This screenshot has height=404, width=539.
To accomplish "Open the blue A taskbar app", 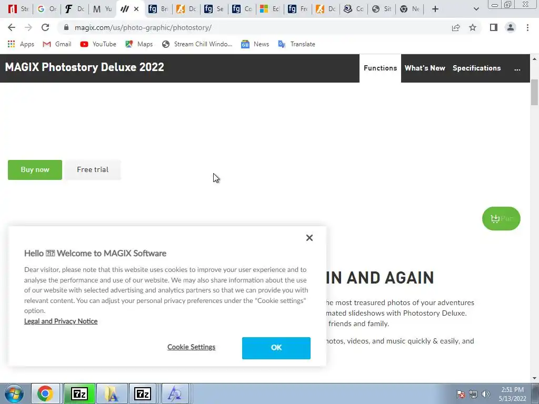I will click(175, 393).
